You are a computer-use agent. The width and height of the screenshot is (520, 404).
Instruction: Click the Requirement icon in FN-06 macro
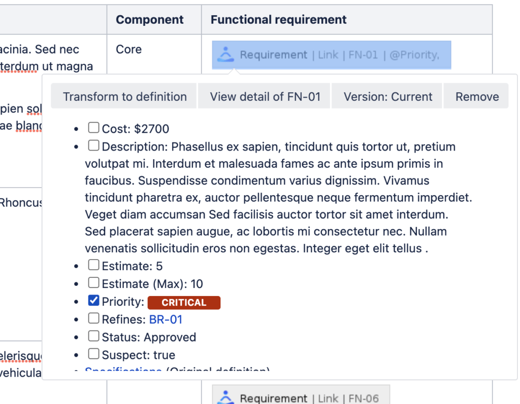tap(225, 397)
